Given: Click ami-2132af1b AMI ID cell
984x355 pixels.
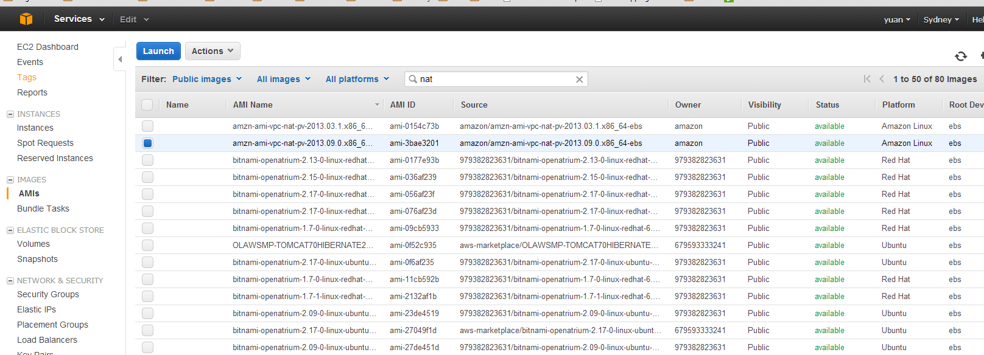Looking at the screenshot, I should 413,296.
